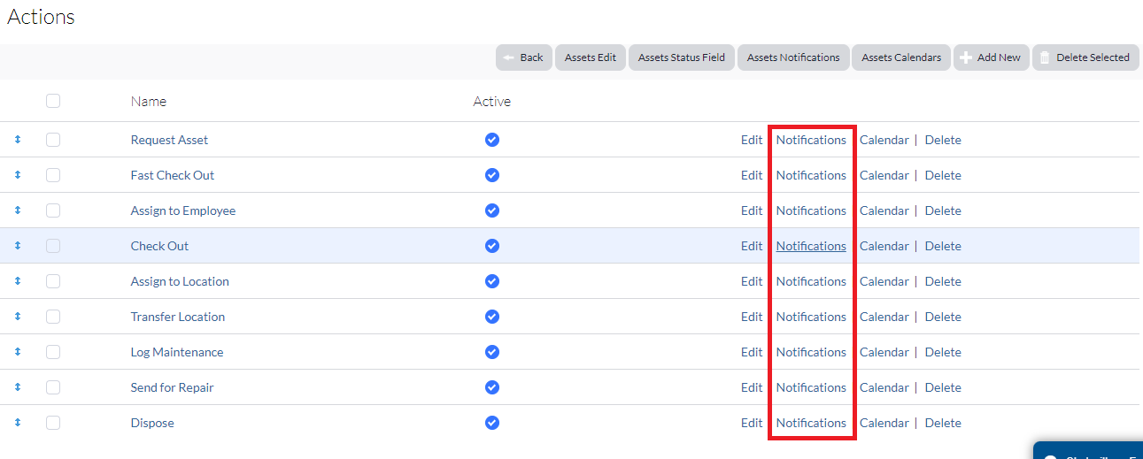Open Notifications for Check Out

[811, 246]
